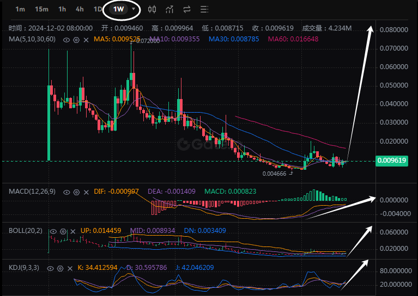The image size is (418, 296).
Task: Open the candlestick chart type icon
Action: pos(152,10)
